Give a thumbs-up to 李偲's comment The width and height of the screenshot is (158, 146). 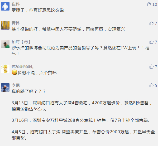click(x=151, y=85)
